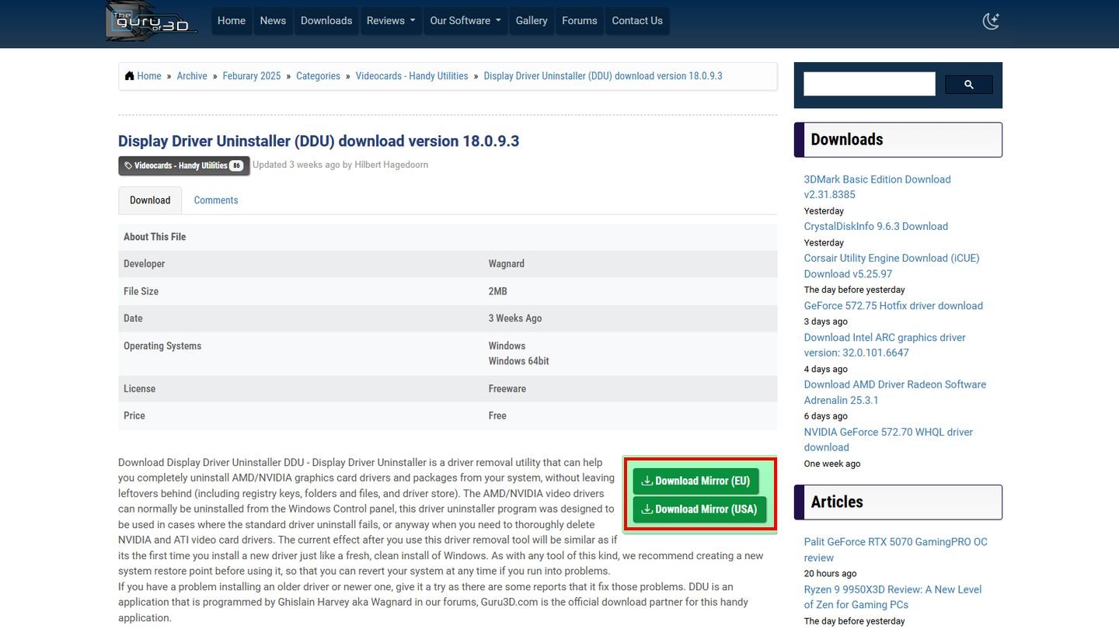The height and width of the screenshot is (629, 1119).
Task: Expand the Our Software dropdown menu
Action: tap(465, 21)
